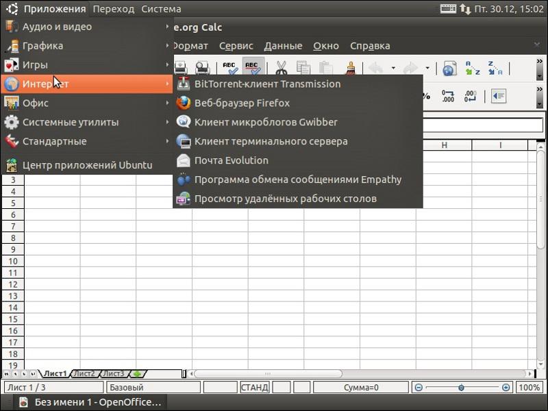Expand the Аудио и видео submenu
548x411 pixels.
[87, 27]
